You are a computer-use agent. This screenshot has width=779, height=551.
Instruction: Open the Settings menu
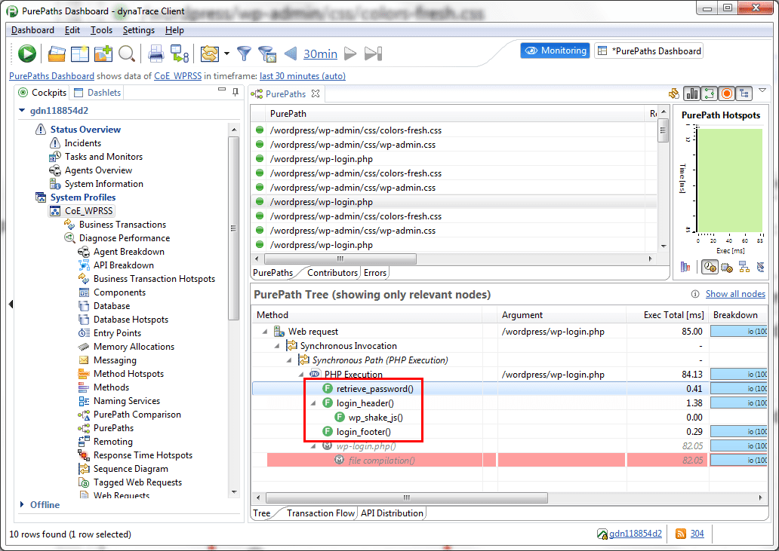pyautogui.click(x=139, y=30)
